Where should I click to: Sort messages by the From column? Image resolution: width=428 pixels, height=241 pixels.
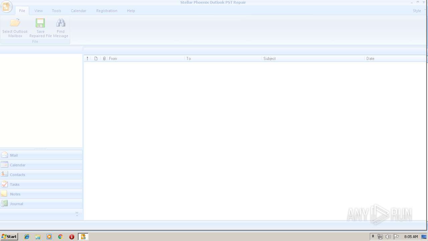point(146,59)
